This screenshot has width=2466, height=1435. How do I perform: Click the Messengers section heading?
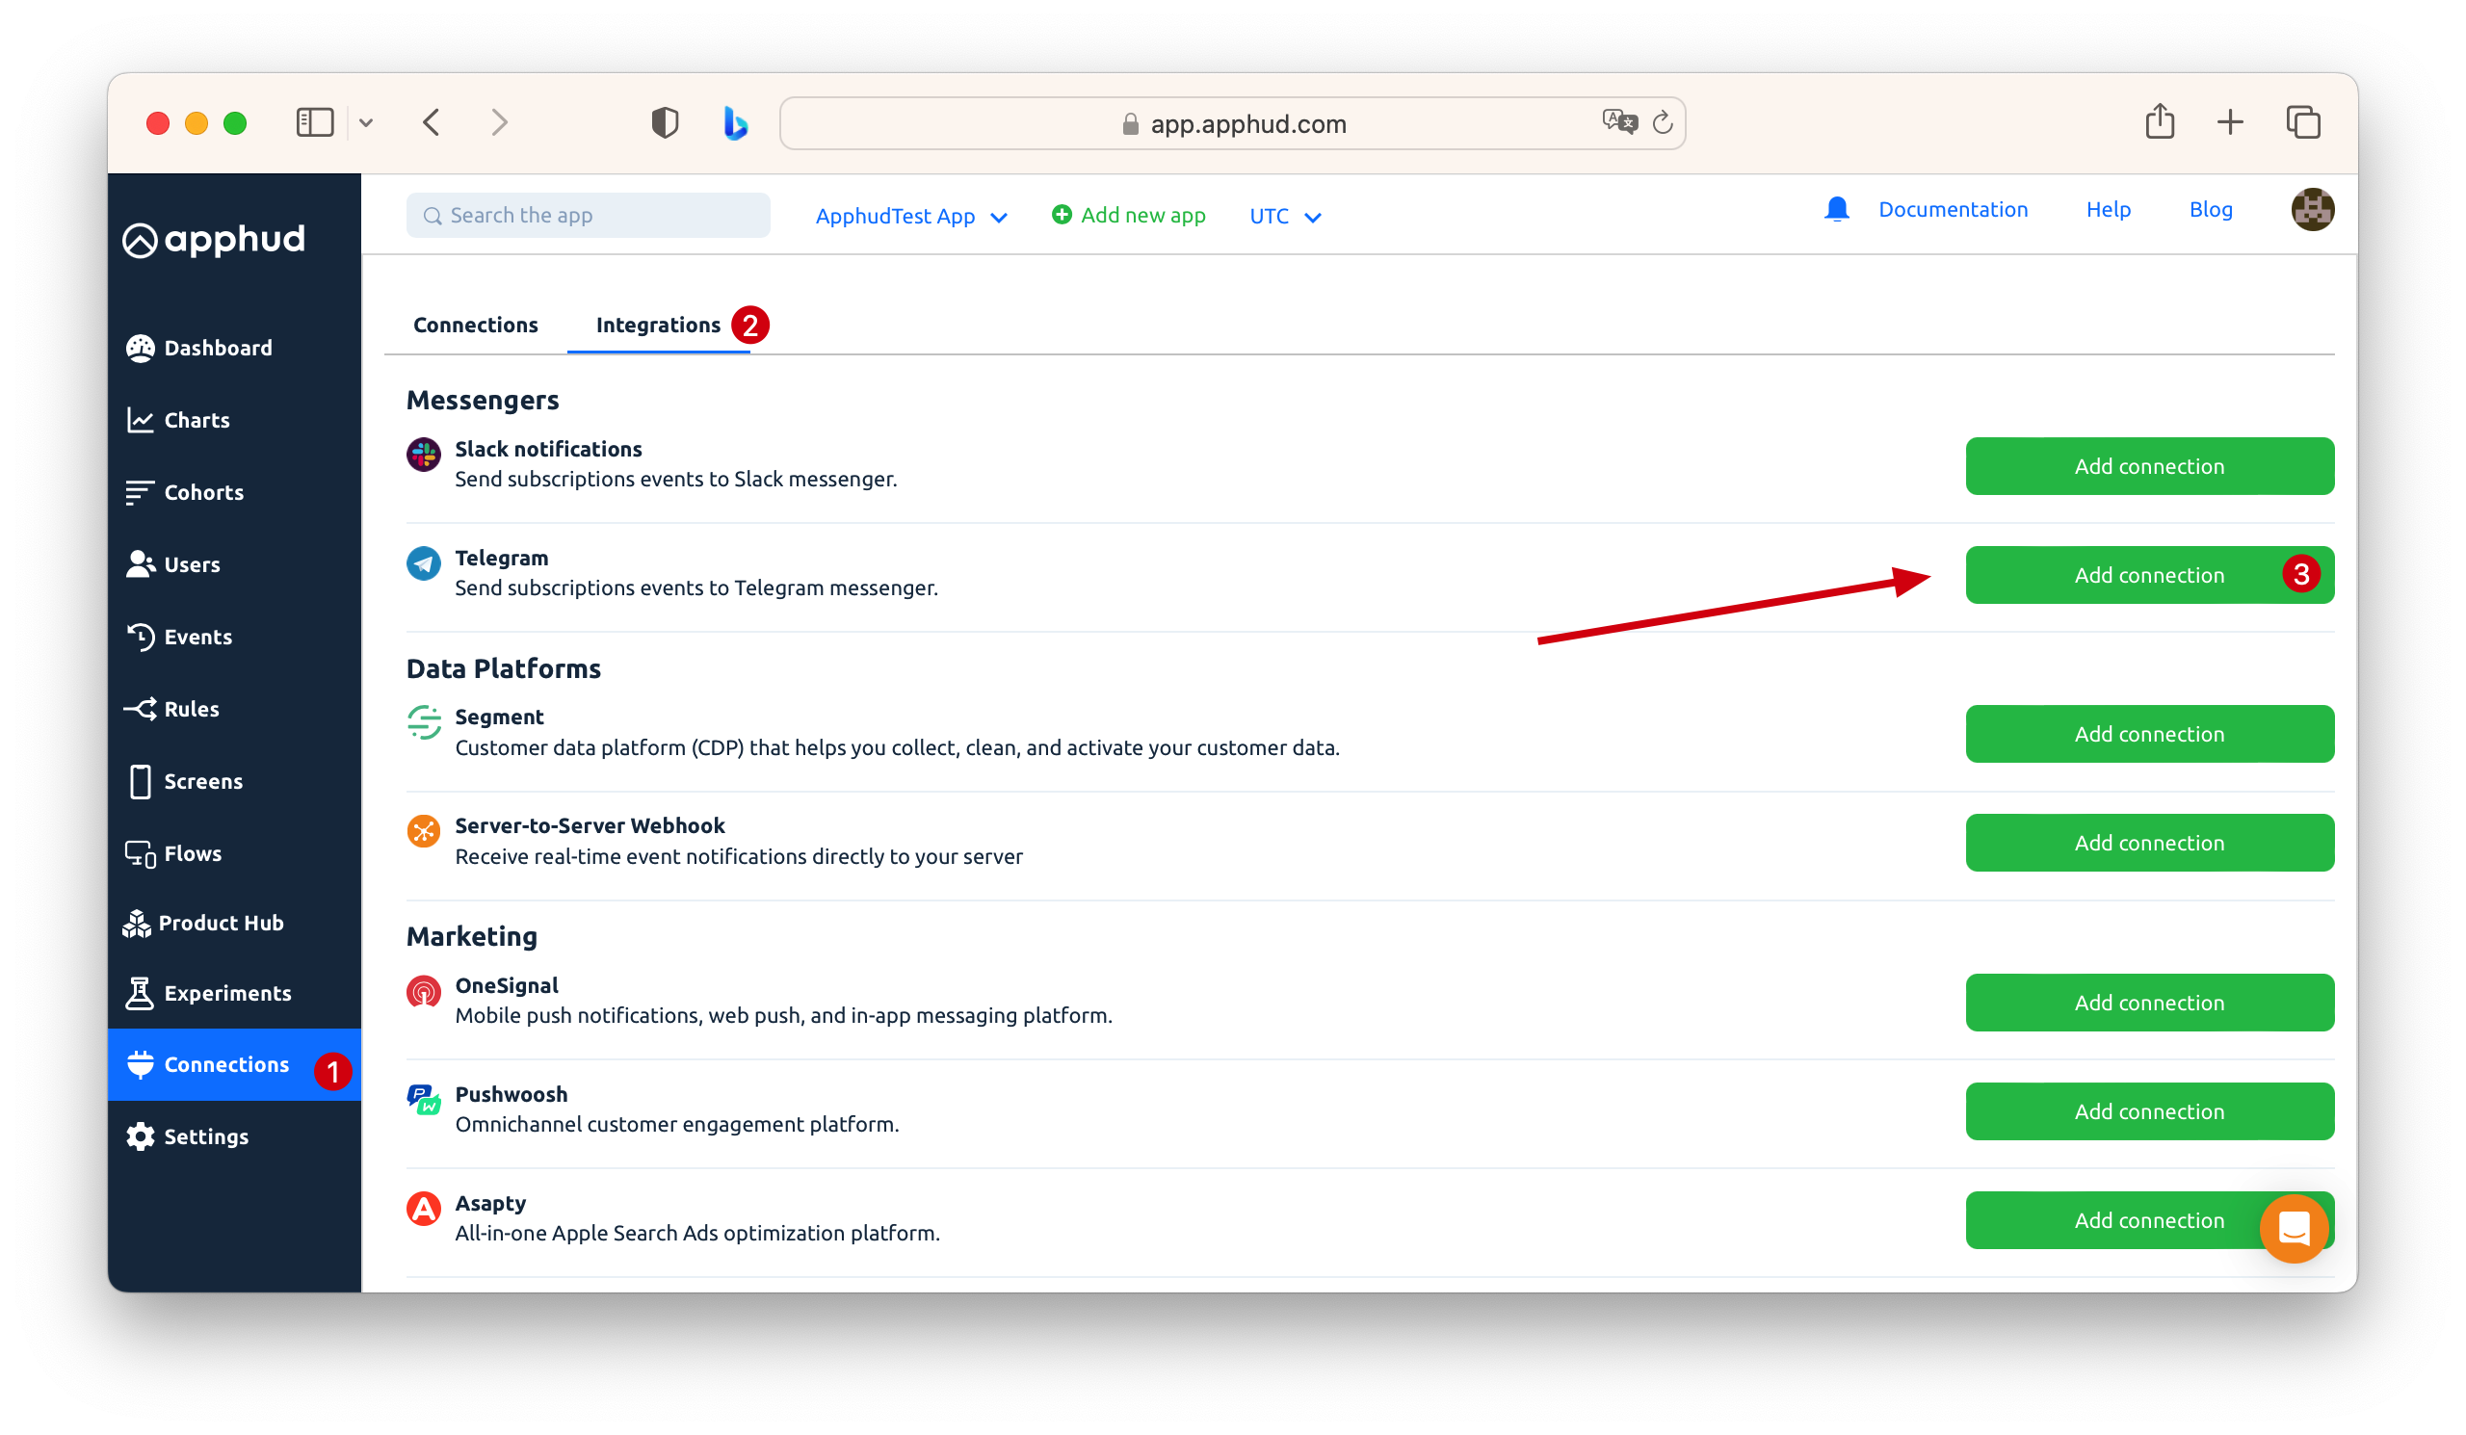click(483, 400)
